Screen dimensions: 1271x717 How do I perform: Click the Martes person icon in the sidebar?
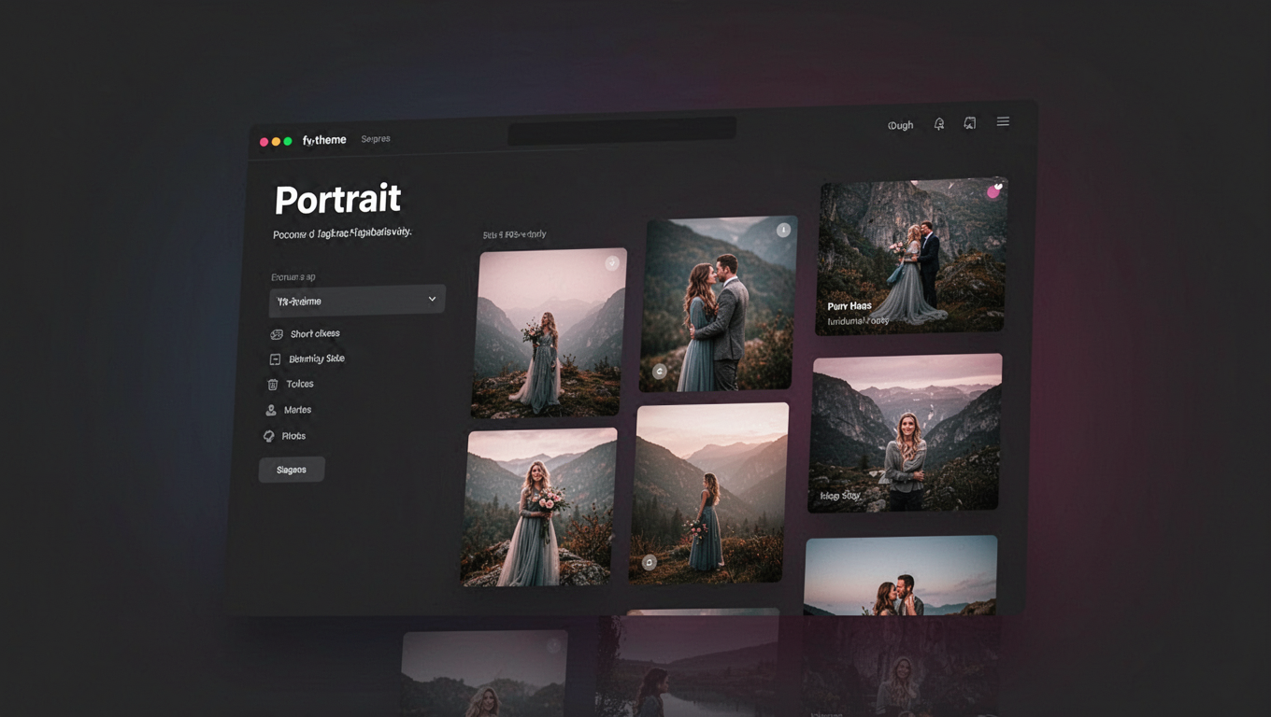click(270, 409)
